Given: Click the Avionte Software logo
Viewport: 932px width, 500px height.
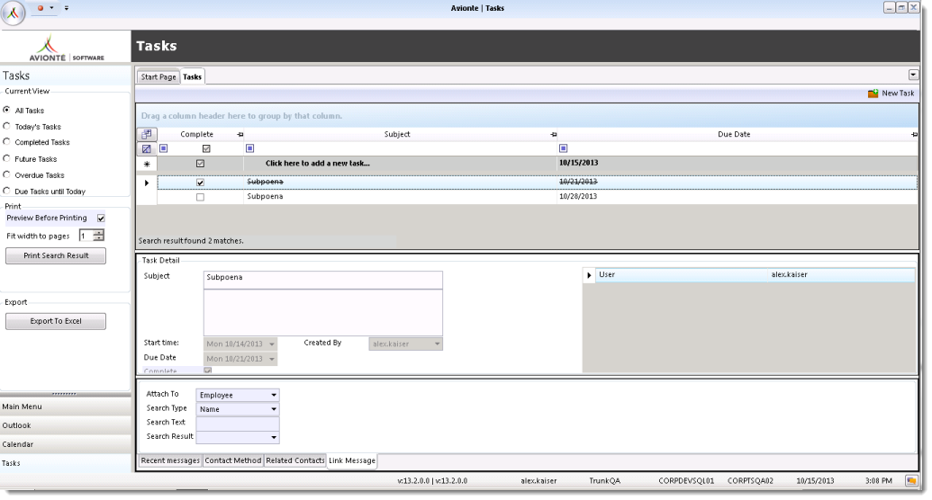Looking at the screenshot, I should click(x=66, y=48).
